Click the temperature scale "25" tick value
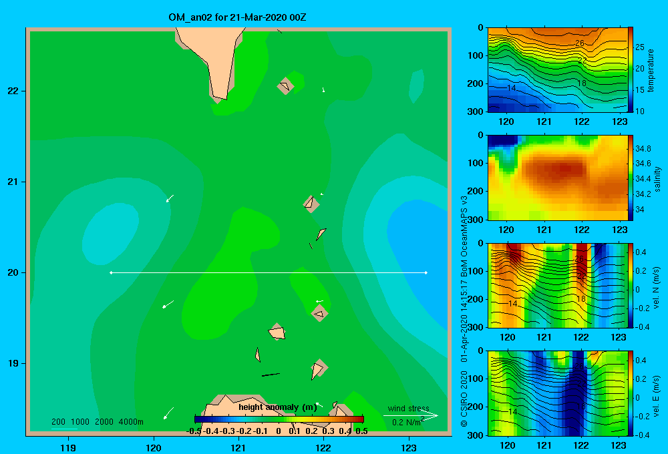Viewport: 668px width, 454px height. tap(640, 47)
